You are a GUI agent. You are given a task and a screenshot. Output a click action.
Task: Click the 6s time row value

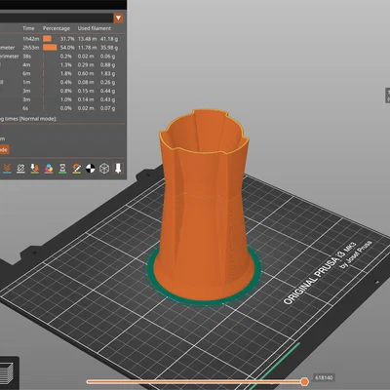[25, 108]
